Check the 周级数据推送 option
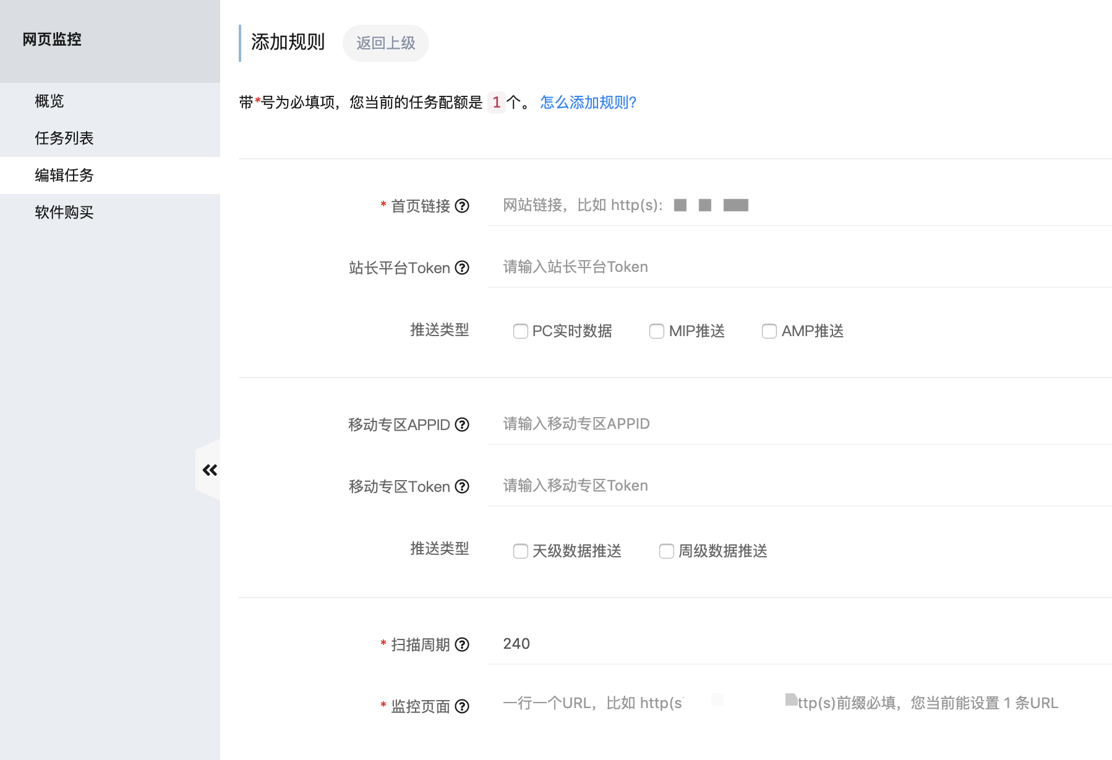The image size is (1112, 760). pos(667,551)
